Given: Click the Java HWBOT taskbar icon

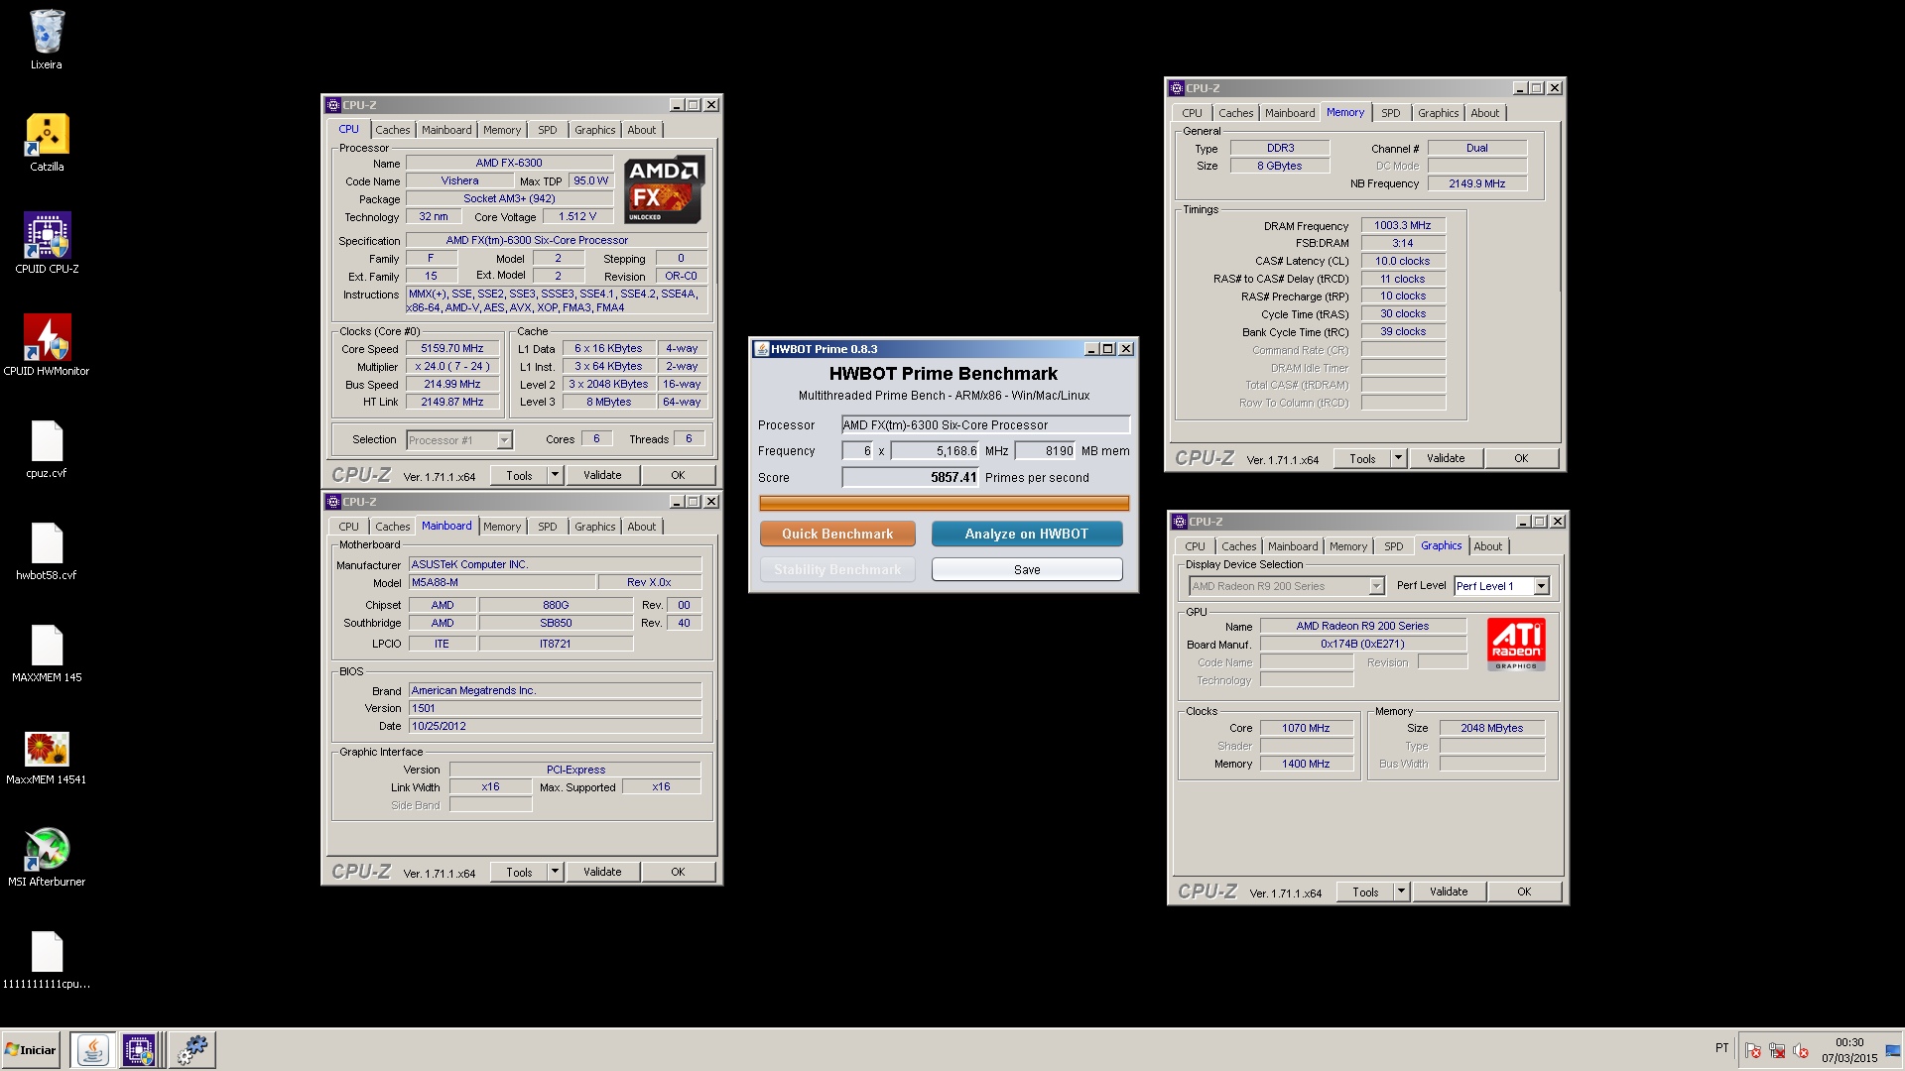Looking at the screenshot, I should coord(93,1049).
